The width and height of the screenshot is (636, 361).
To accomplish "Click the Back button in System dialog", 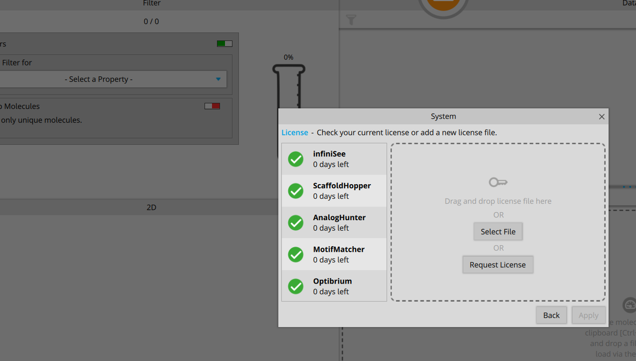I will pyautogui.click(x=551, y=315).
